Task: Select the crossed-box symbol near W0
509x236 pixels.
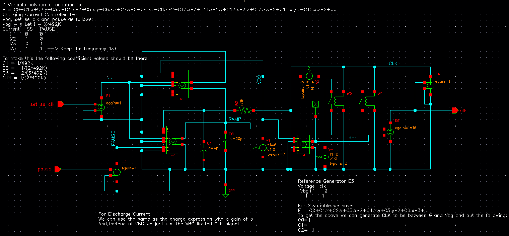Action: [315, 104]
